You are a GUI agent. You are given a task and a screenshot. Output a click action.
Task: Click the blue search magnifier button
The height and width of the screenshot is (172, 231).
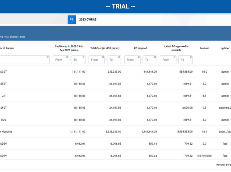pos(72,19)
